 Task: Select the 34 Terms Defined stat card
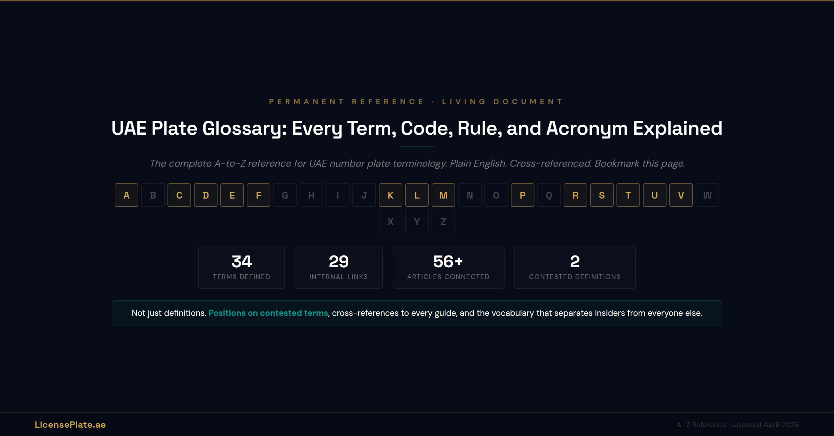click(241, 267)
